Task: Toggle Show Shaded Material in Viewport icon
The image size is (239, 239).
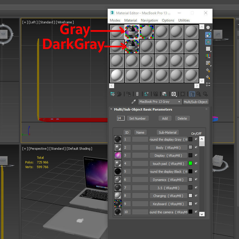Action: (183, 94)
